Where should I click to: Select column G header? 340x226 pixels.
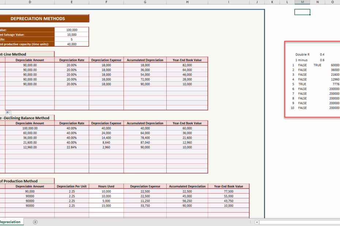pos(145,2)
